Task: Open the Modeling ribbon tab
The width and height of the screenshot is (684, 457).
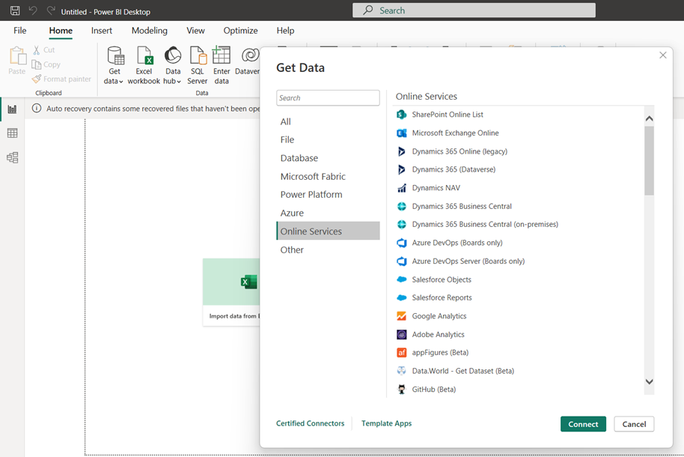Action: (149, 31)
